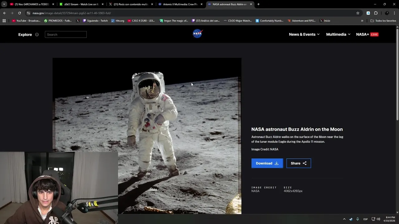
Task: Close the zEkO Stream tab
Action: (103, 4)
